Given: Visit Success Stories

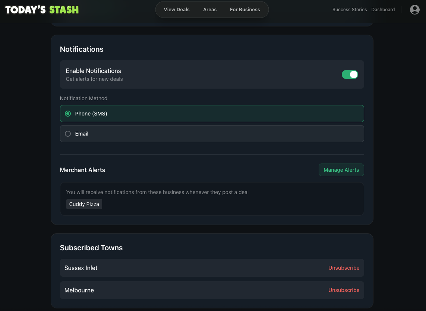Looking at the screenshot, I should point(350,9).
